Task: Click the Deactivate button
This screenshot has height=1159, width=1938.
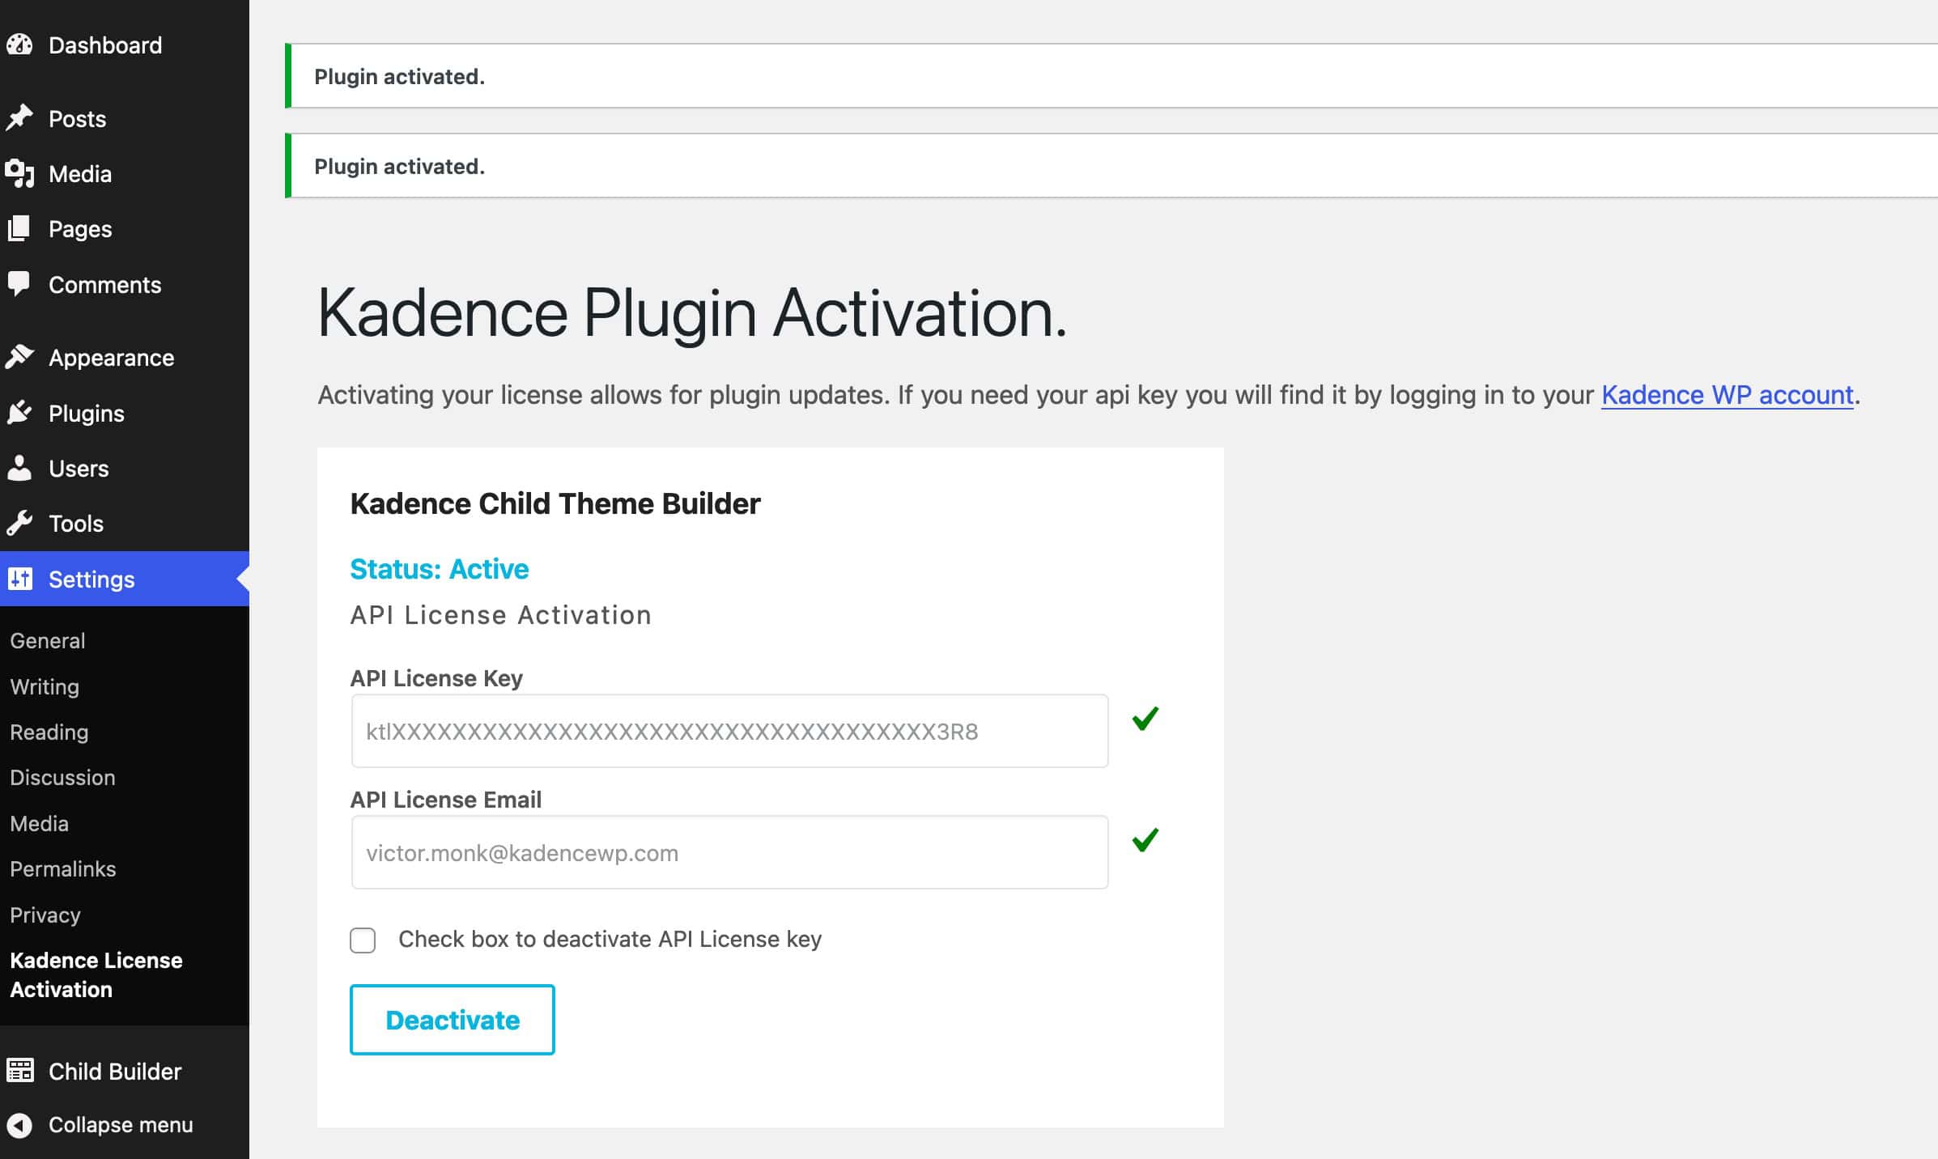Action: pyautogui.click(x=451, y=1020)
